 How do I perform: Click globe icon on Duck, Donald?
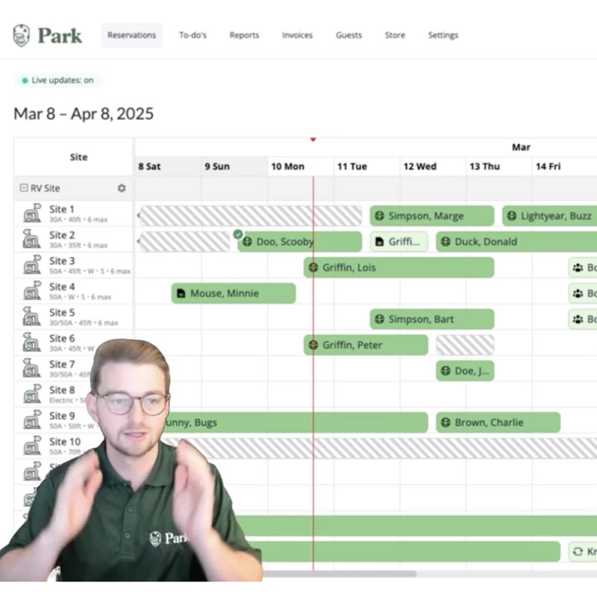(x=446, y=242)
